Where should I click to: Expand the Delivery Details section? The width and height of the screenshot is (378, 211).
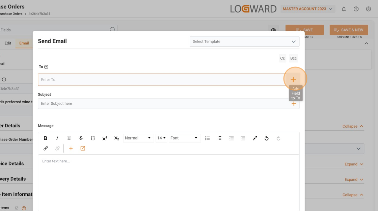pos(354,179)
